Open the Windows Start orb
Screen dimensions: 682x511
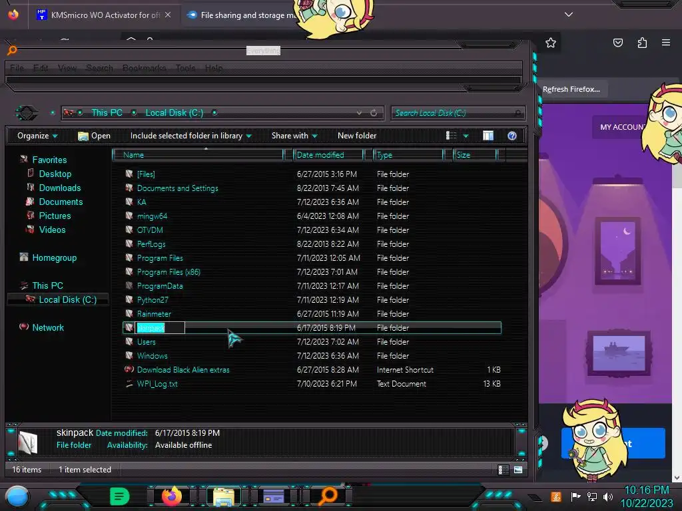pyautogui.click(x=17, y=496)
